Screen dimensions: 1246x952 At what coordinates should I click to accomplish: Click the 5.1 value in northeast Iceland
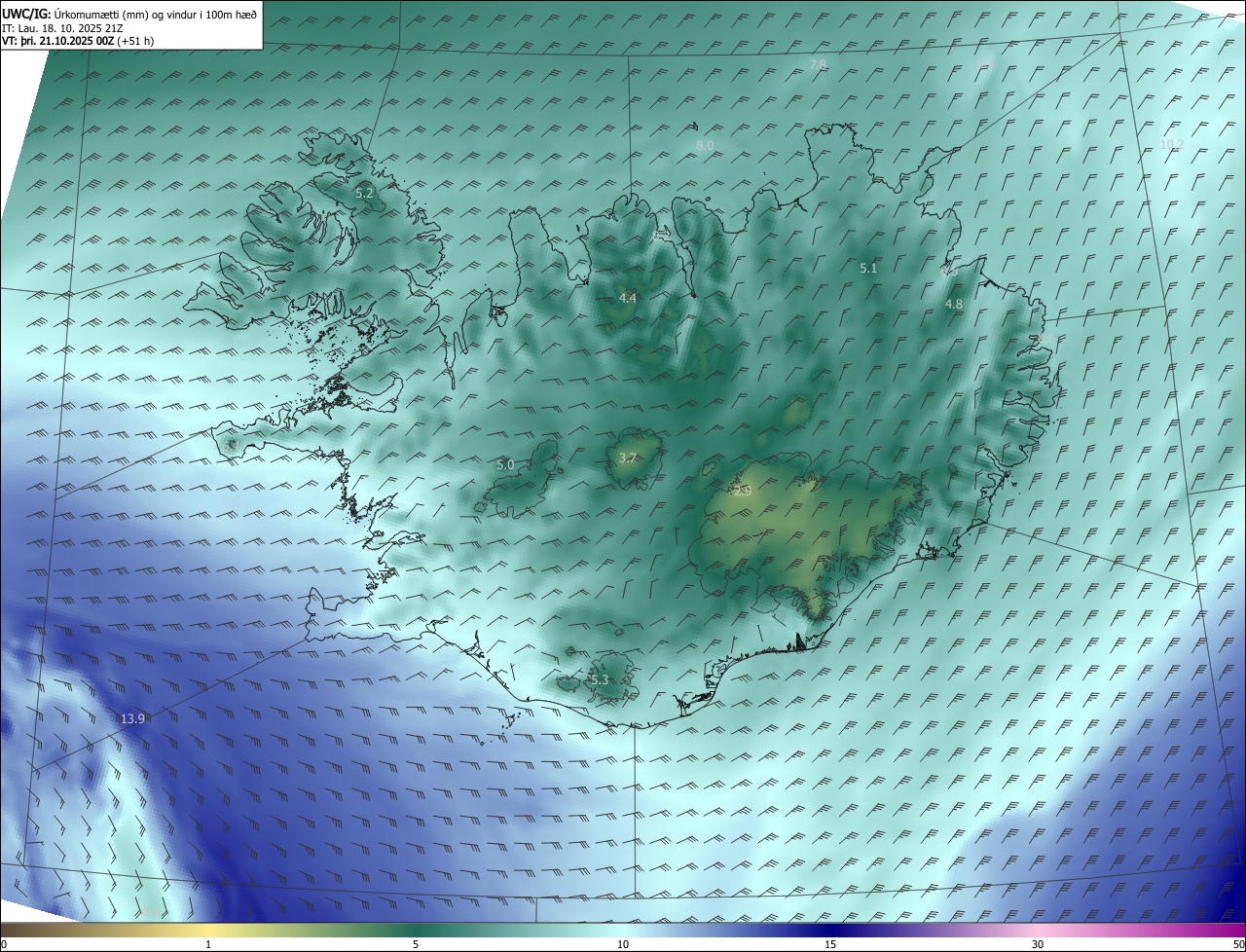tap(868, 268)
